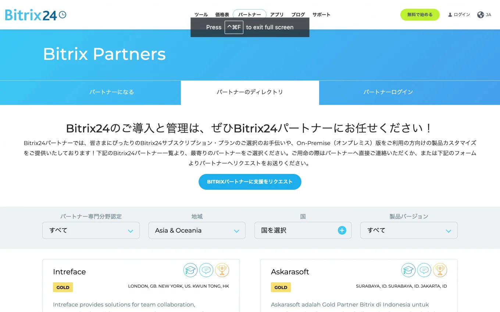
Task: Click the clock icon beside the Bitrix24 logo
Action: tap(63, 14)
